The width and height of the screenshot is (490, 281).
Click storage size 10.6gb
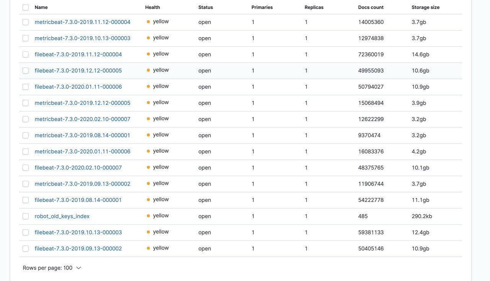pos(420,70)
